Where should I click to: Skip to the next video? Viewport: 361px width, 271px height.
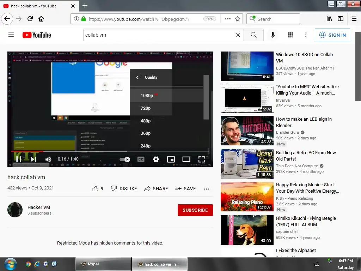(33, 159)
